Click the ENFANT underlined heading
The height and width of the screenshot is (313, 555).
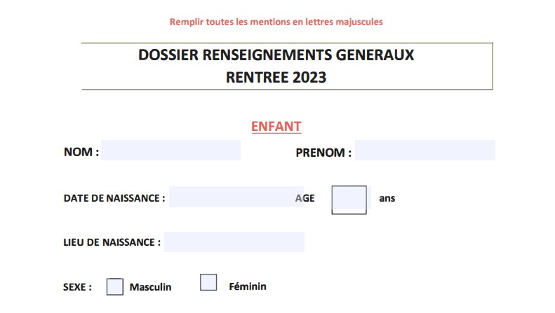tap(276, 127)
